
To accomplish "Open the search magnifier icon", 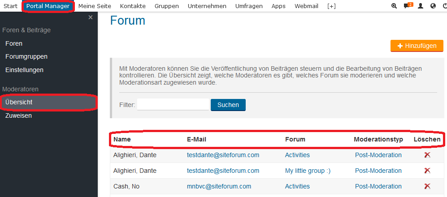I will (x=394, y=6).
